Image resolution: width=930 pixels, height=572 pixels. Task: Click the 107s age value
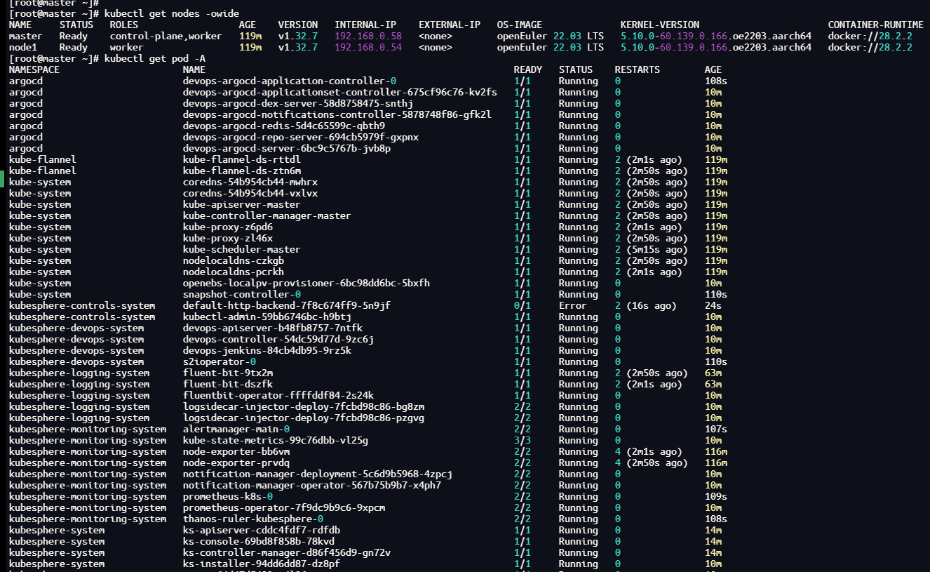click(x=716, y=430)
